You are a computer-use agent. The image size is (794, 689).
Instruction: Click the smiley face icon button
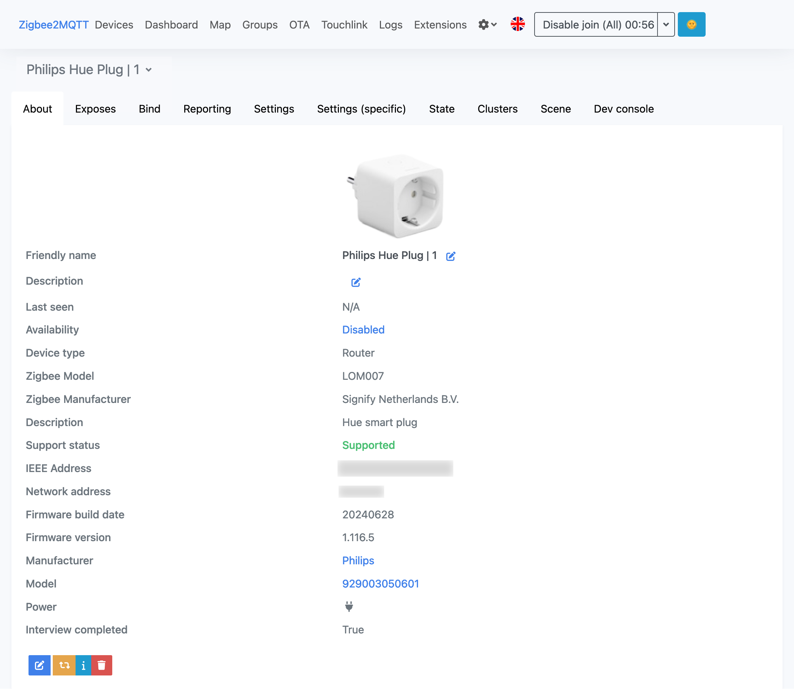pyautogui.click(x=692, y=24)
